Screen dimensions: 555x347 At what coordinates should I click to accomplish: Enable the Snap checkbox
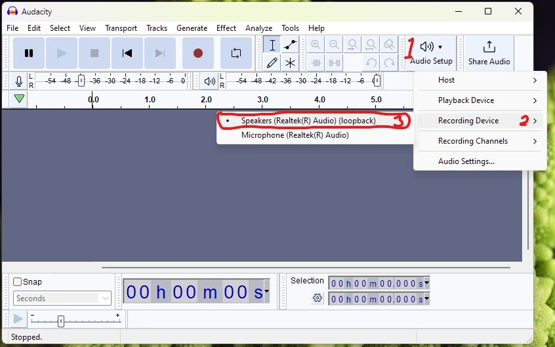17,282
